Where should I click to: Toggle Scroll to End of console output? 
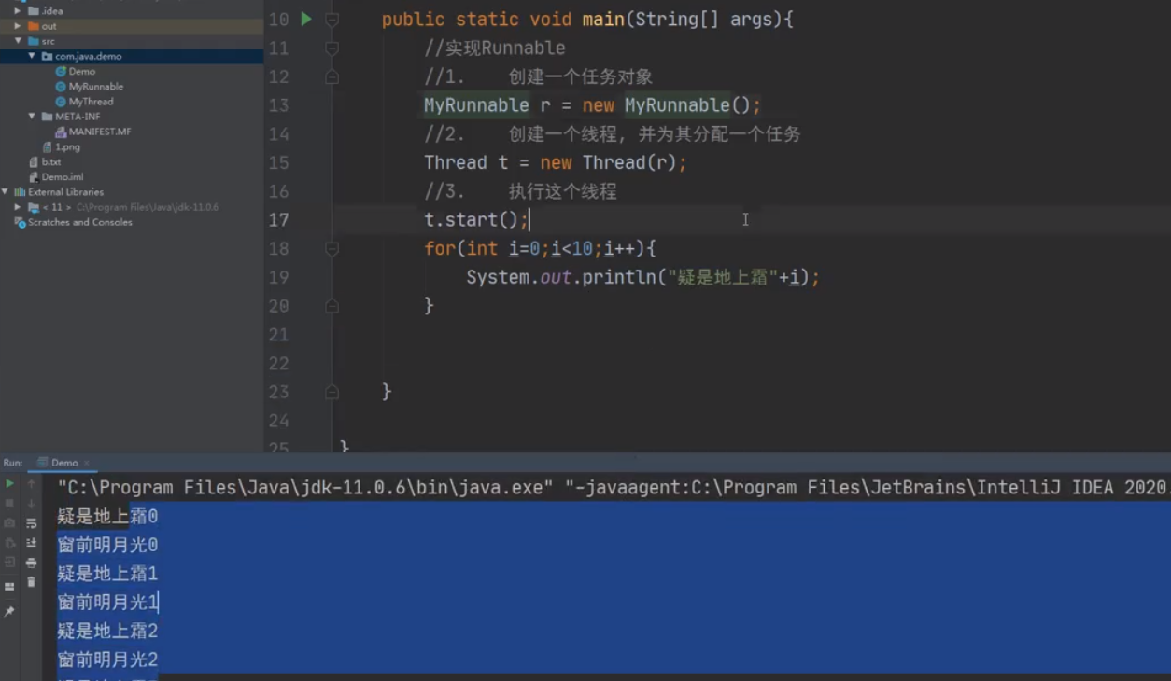pyautogui.click(x=31, y=543)
